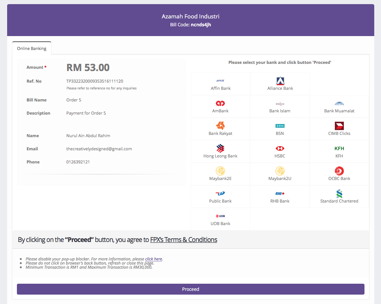The width and height of the screenshot is (381, 304).
Task: Choose the OCBC Bank logo
Action: (339, 171)
